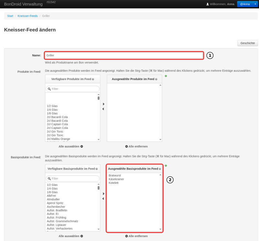Click help icon beside Verfügbare Produkte im Feed
The image size is (259, 241).
click(x=93, y=79)
